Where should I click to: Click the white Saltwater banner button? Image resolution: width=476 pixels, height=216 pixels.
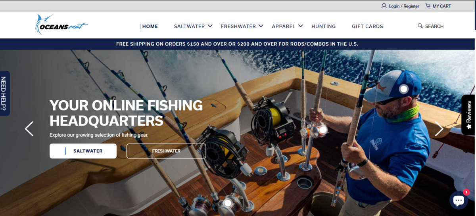click(83, 151)
